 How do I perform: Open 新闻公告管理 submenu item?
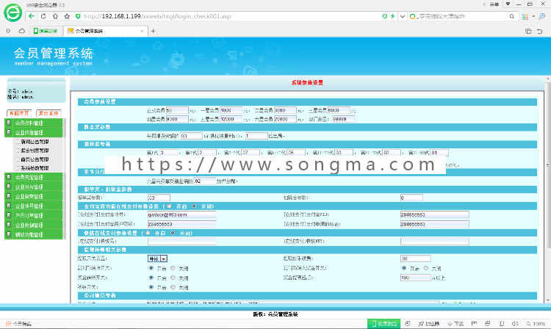35,142
